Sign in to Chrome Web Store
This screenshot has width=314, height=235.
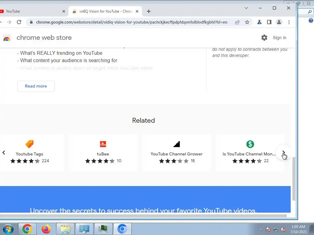click(x=279, y=38)
